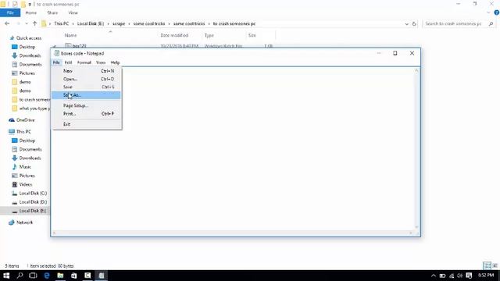Image resolution: width=500 pixels, height=281 pixels.
Task: Click the Local Disk (C:) drive icon
Action: pyautogui.click(x=15, y=193)
